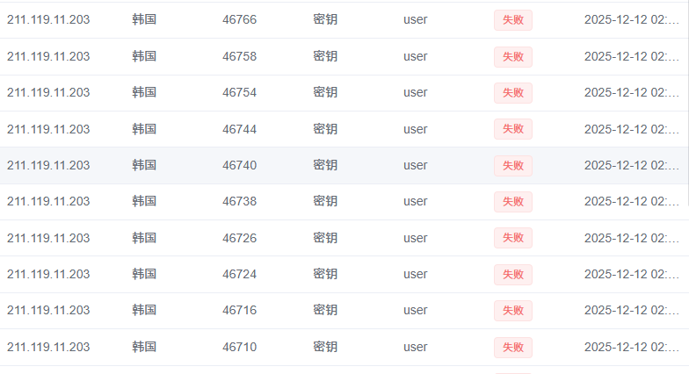The image size is (689, 374).
Task: Click port number 46744
Action: (239, 129)
